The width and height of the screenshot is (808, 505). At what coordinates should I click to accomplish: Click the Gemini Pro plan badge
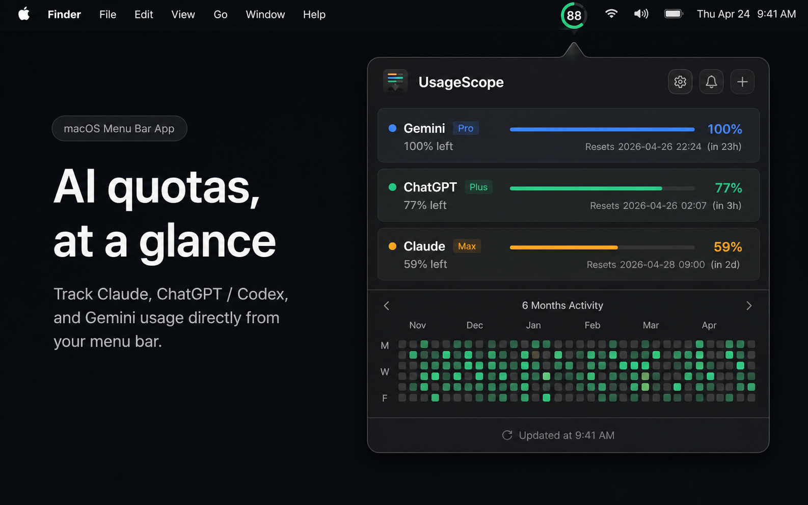tap(466, 128)
